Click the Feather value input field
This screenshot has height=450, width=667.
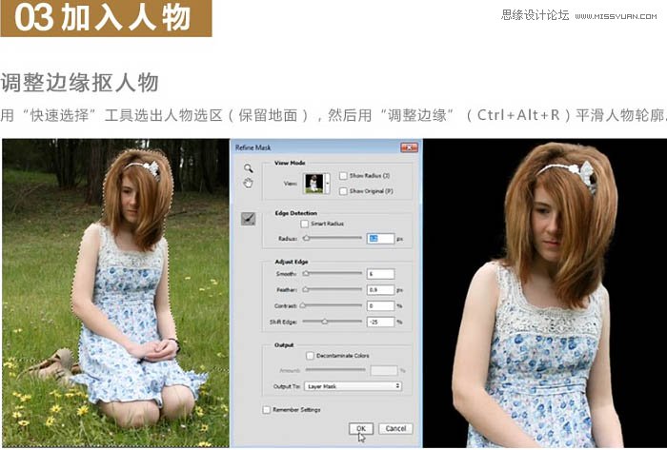click(x=380, y=289)
